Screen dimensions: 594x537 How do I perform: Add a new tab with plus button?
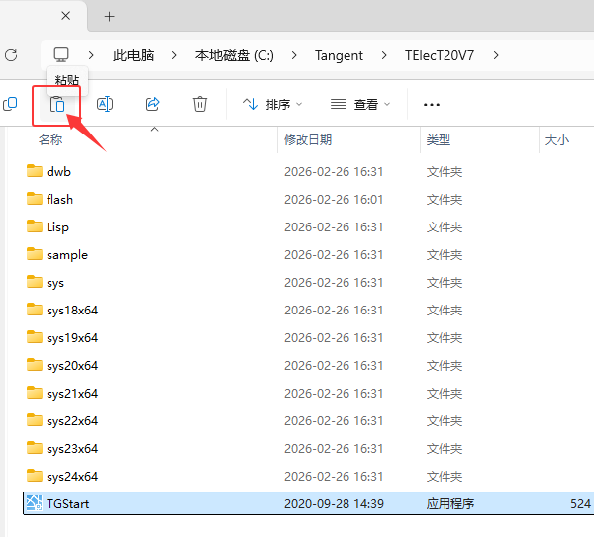coord(110,16)
